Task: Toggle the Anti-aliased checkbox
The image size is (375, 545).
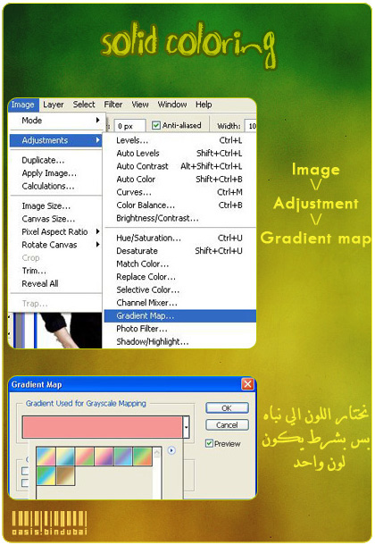Action: coord(156,125)
